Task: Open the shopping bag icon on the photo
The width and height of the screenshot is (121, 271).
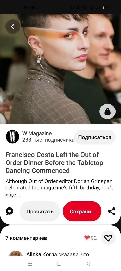Action: click(107, 112)
